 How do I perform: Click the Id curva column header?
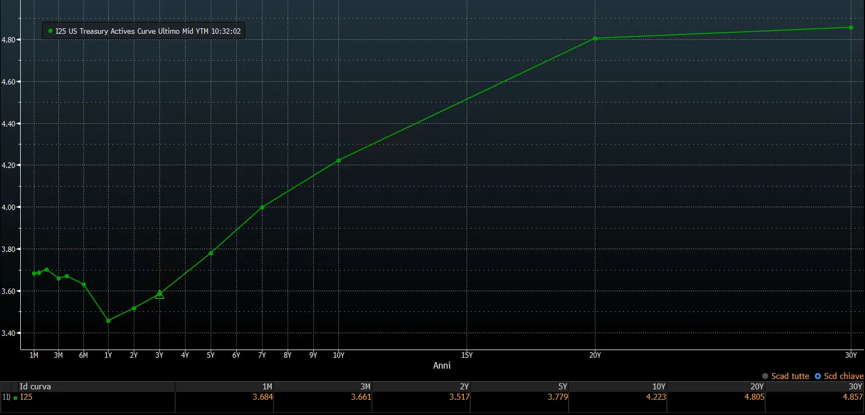[35, 387]
